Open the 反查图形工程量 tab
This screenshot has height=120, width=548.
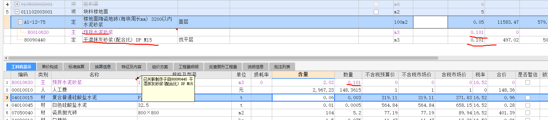point(223,67)
